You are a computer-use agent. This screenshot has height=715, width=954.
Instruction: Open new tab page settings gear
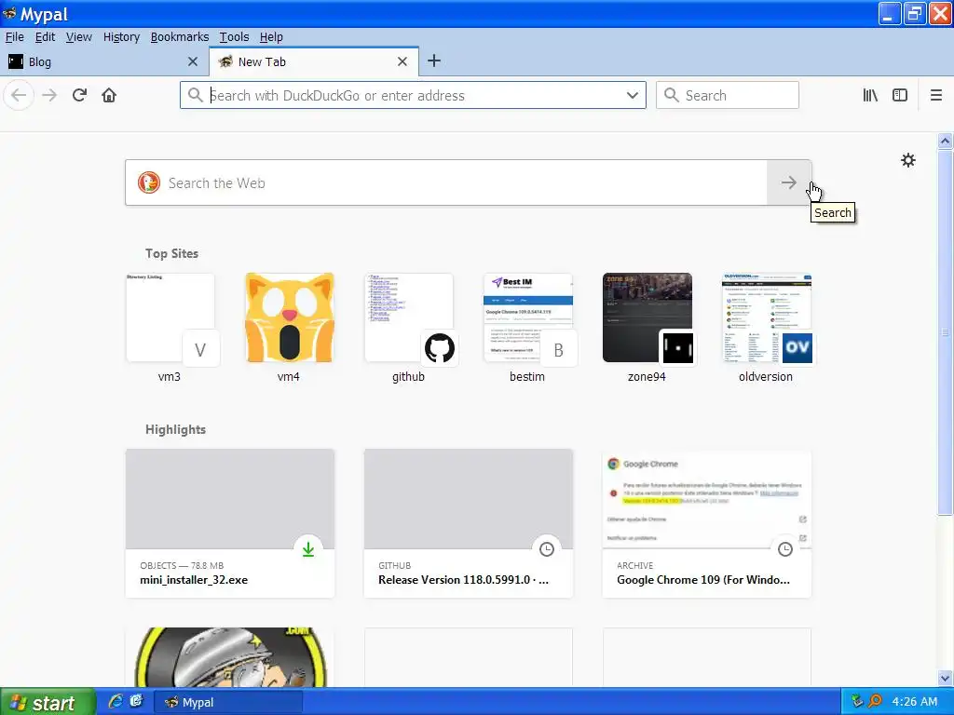(x=907, y=160)
